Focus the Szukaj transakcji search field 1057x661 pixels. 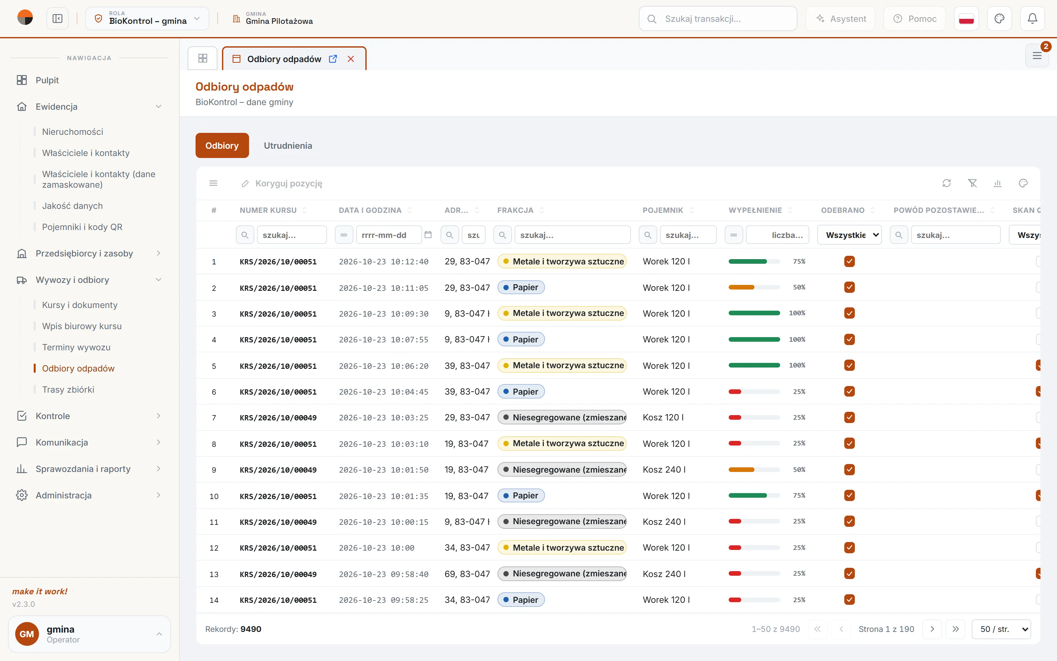tap(718, 19)
